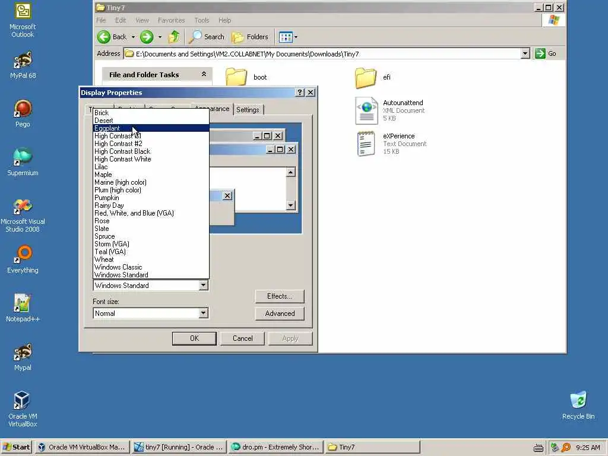Click the Back arrow in Explorer
The image size is (608, 456).
(x=112, y=37)
